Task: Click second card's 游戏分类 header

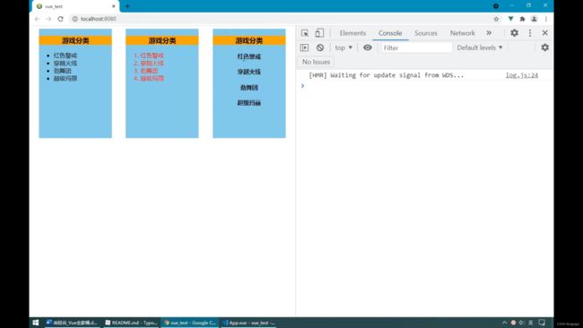Action: (162, 40)
